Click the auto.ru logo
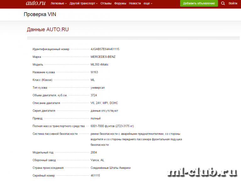The height and width of the screenshot is (182, 241). tap(35, 3)
